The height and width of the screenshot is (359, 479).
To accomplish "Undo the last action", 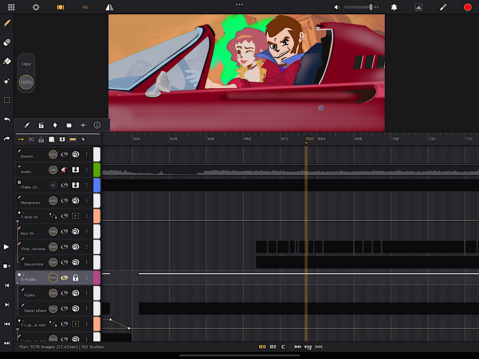I will click(x=7, y=119).
